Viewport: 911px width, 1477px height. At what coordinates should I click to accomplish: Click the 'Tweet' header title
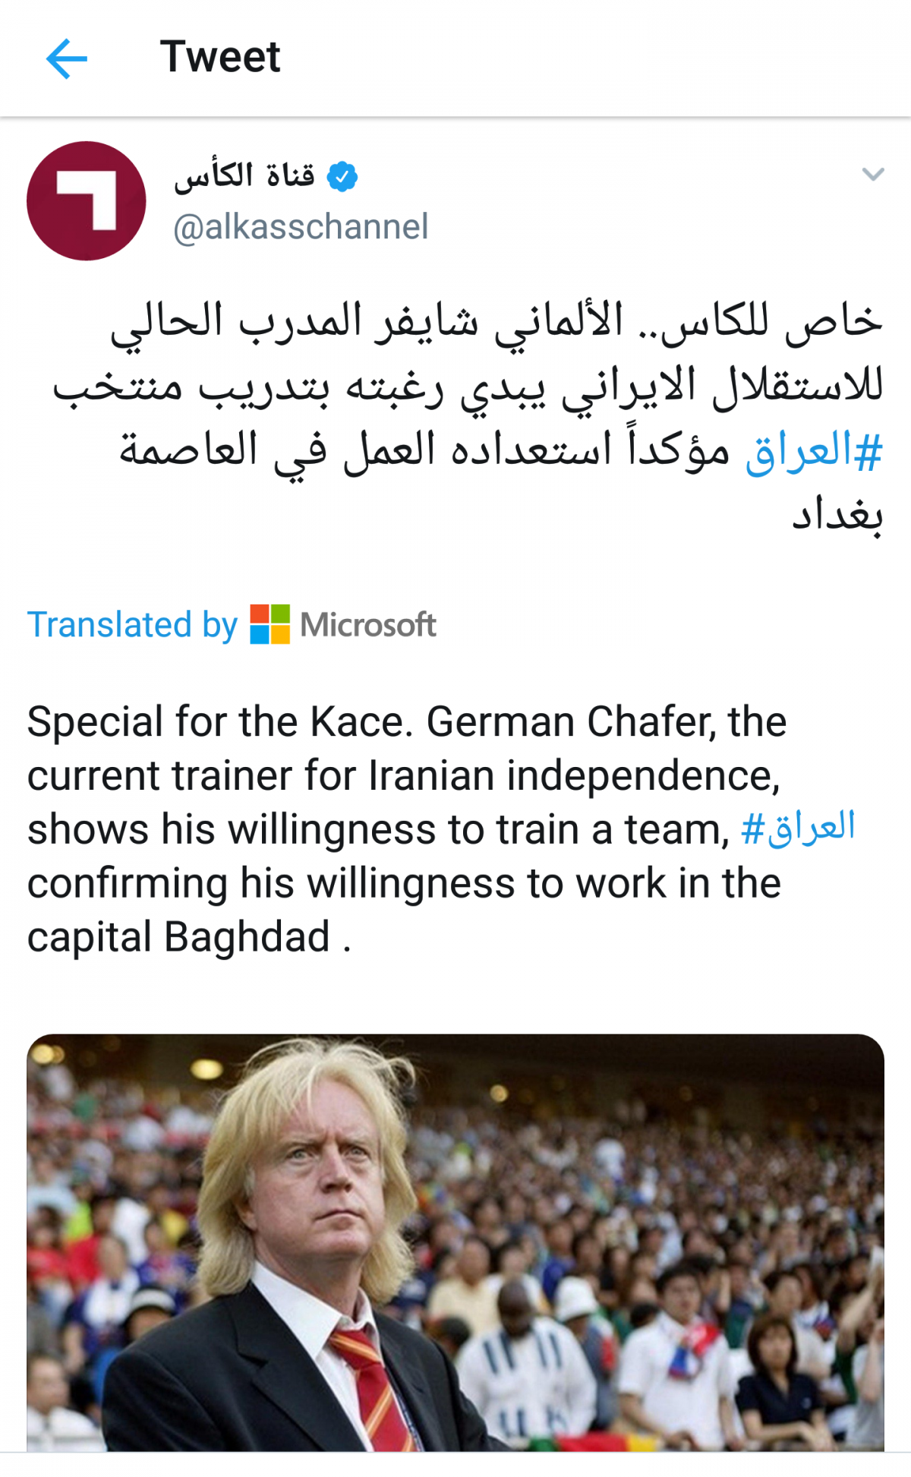[x=219, y=57]
